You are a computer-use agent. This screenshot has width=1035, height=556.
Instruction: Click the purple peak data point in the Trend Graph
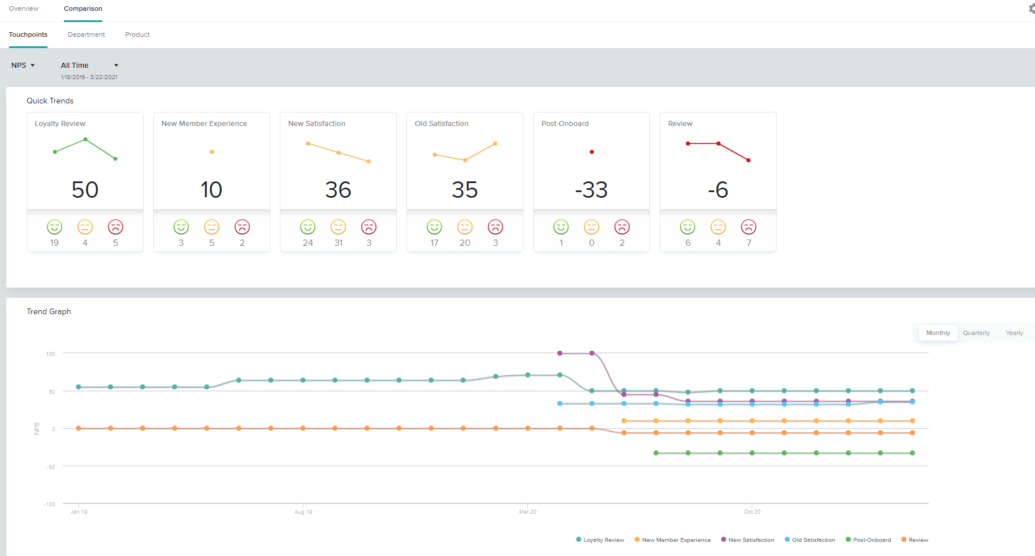pos(560,353)
